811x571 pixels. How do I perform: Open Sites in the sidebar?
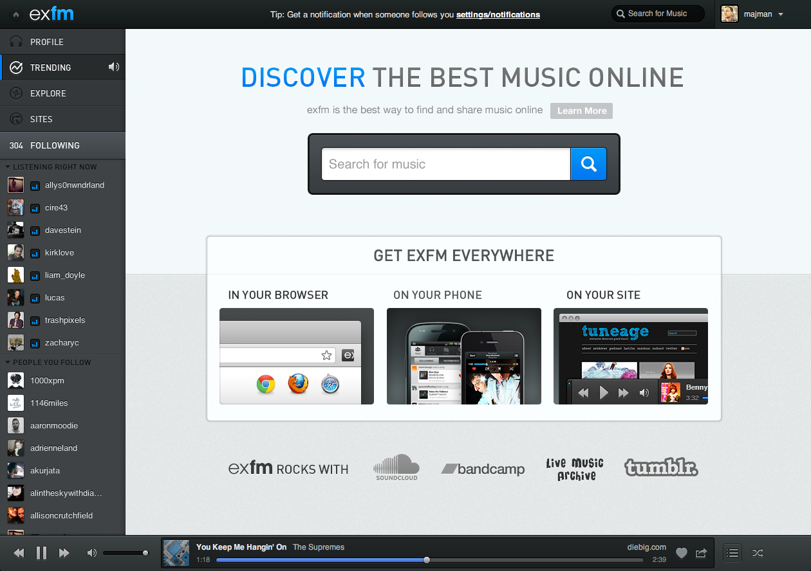(62, 119)
